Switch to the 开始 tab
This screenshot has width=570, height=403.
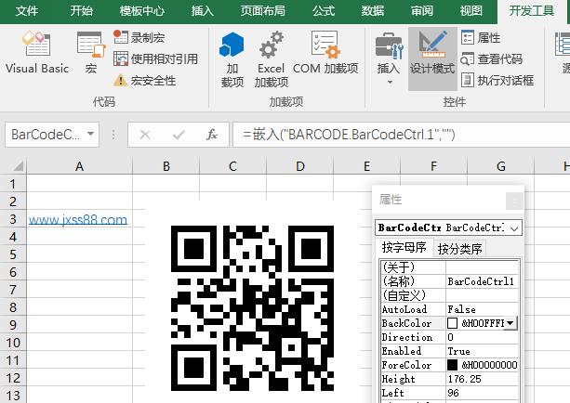pos(82,10)
